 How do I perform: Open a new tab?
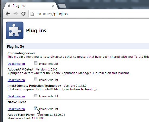62,6
